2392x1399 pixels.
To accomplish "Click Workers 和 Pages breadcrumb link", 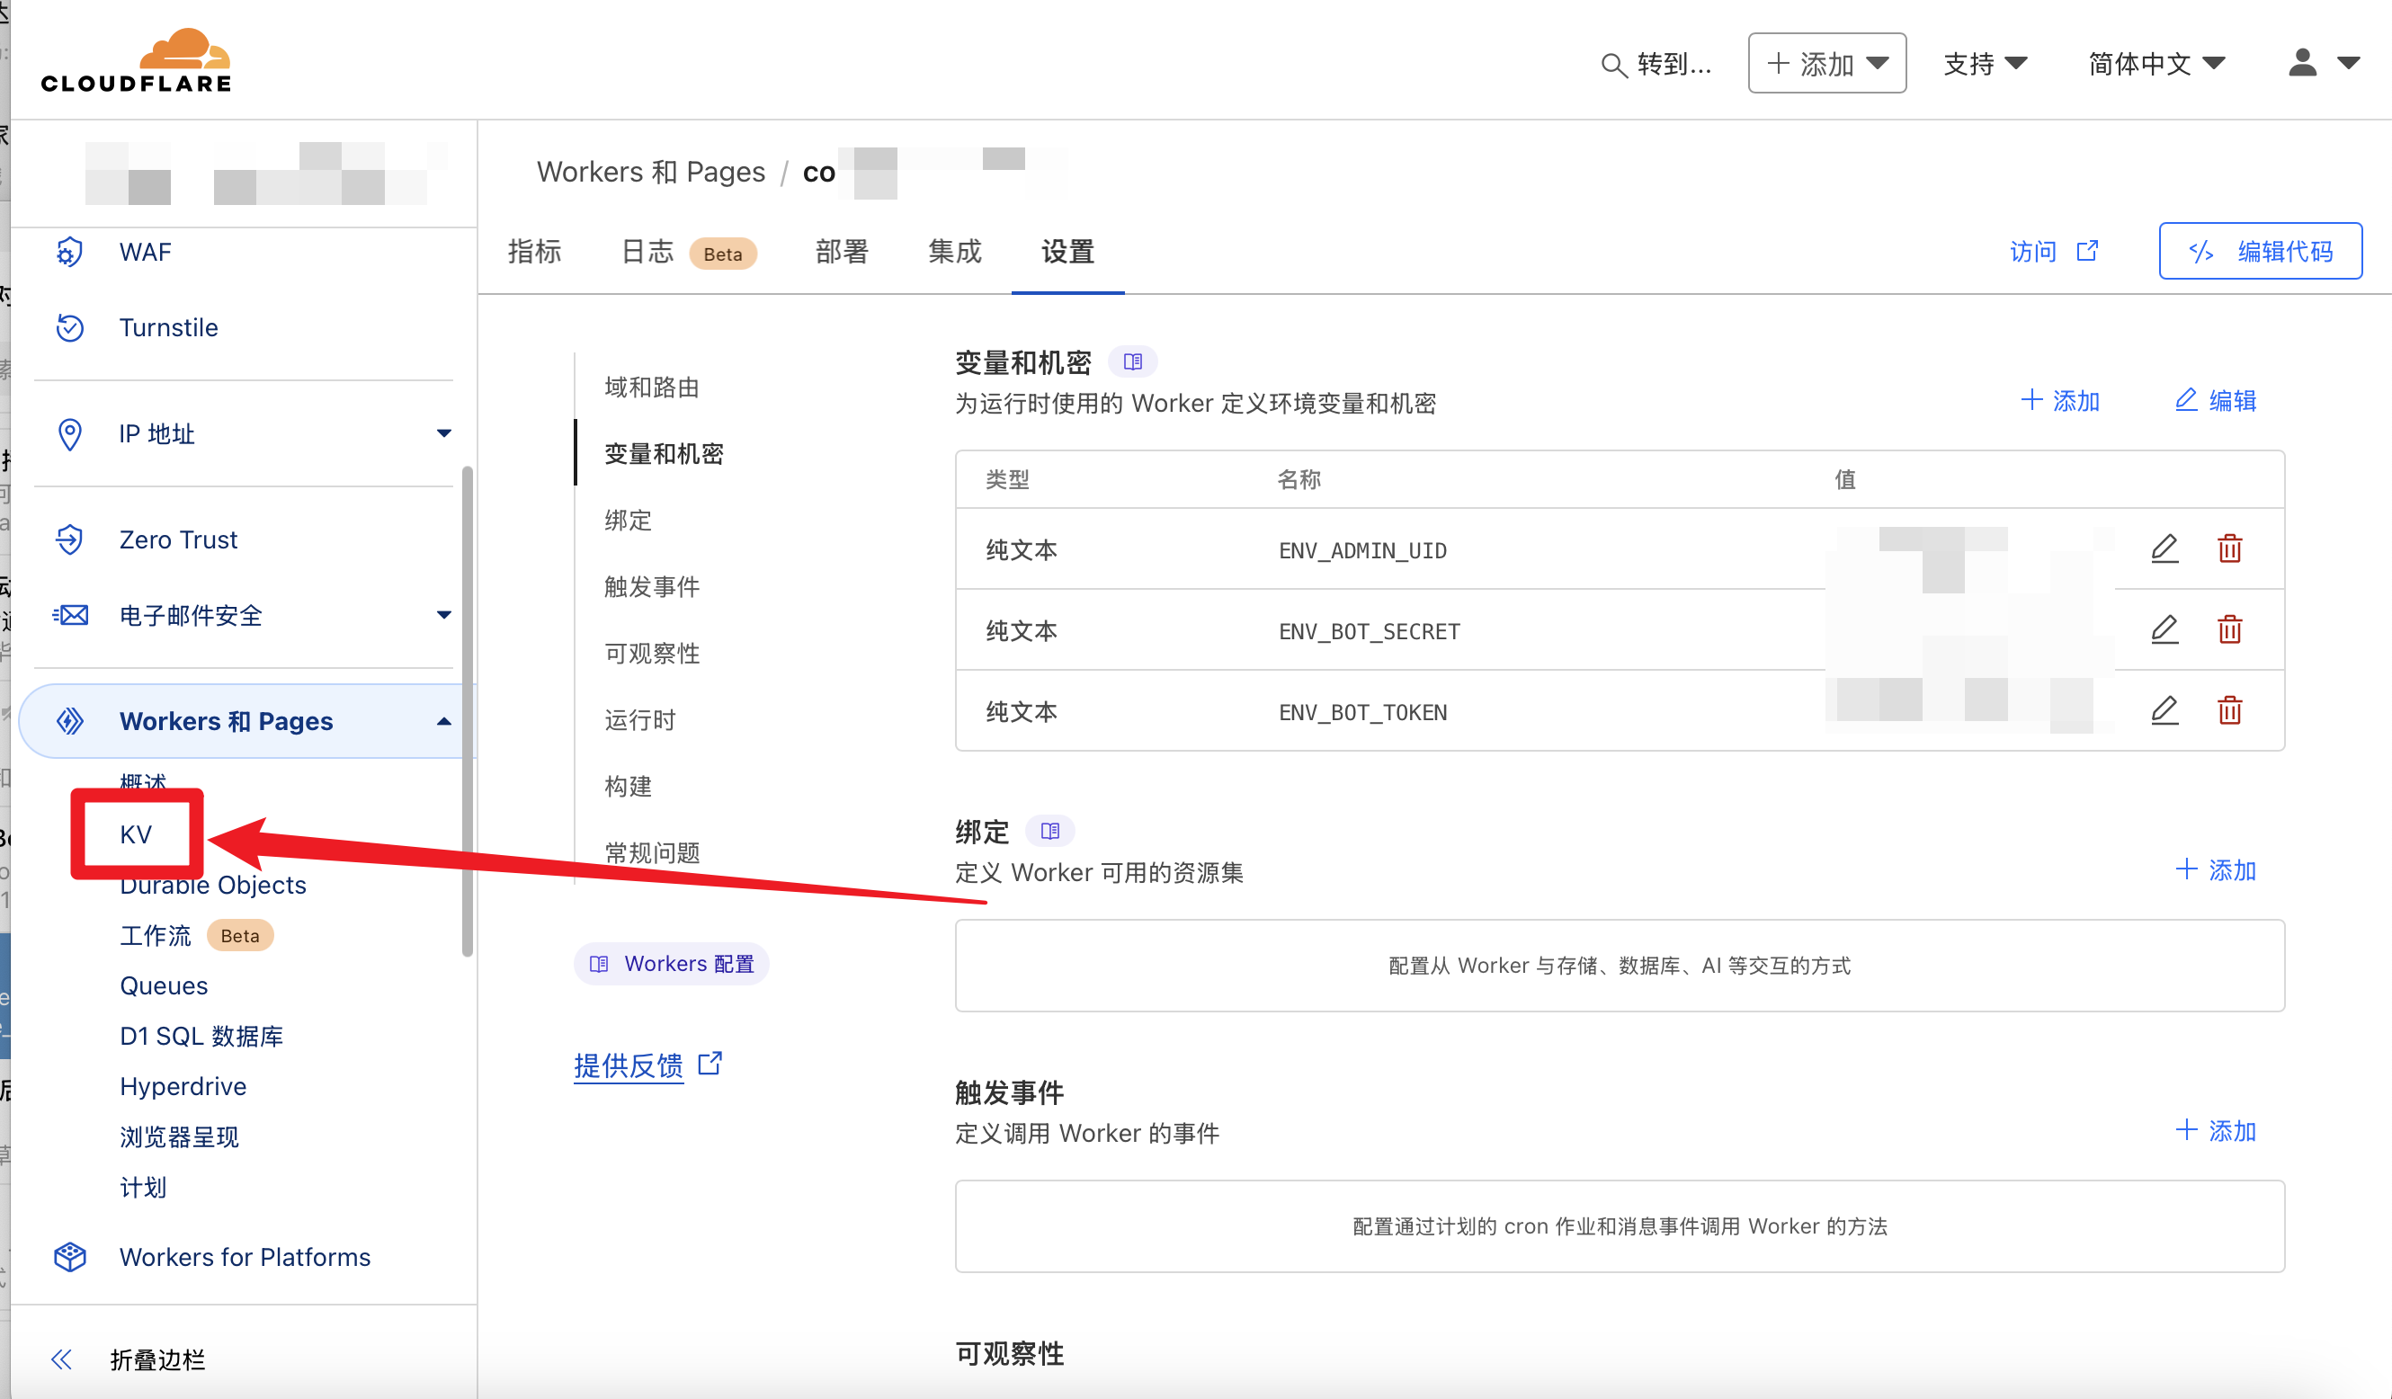I will click(x=651, y=172).
